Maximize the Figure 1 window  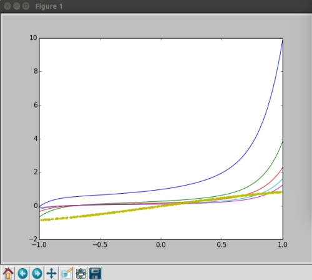click(26, 6)
